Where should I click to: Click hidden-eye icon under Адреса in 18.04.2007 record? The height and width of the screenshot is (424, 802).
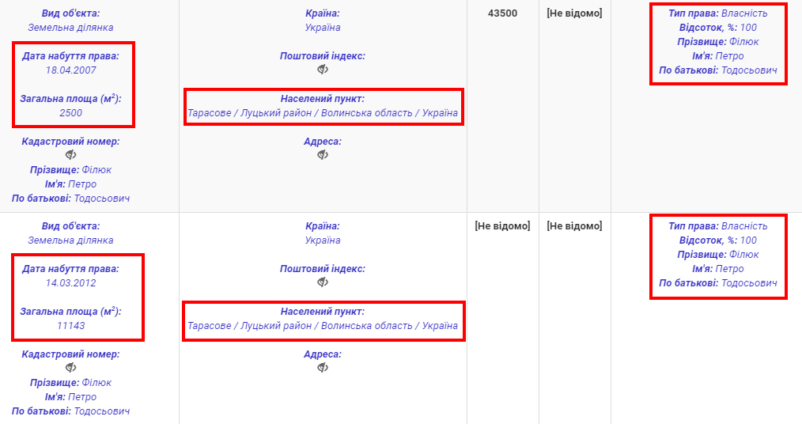(323, 155)
